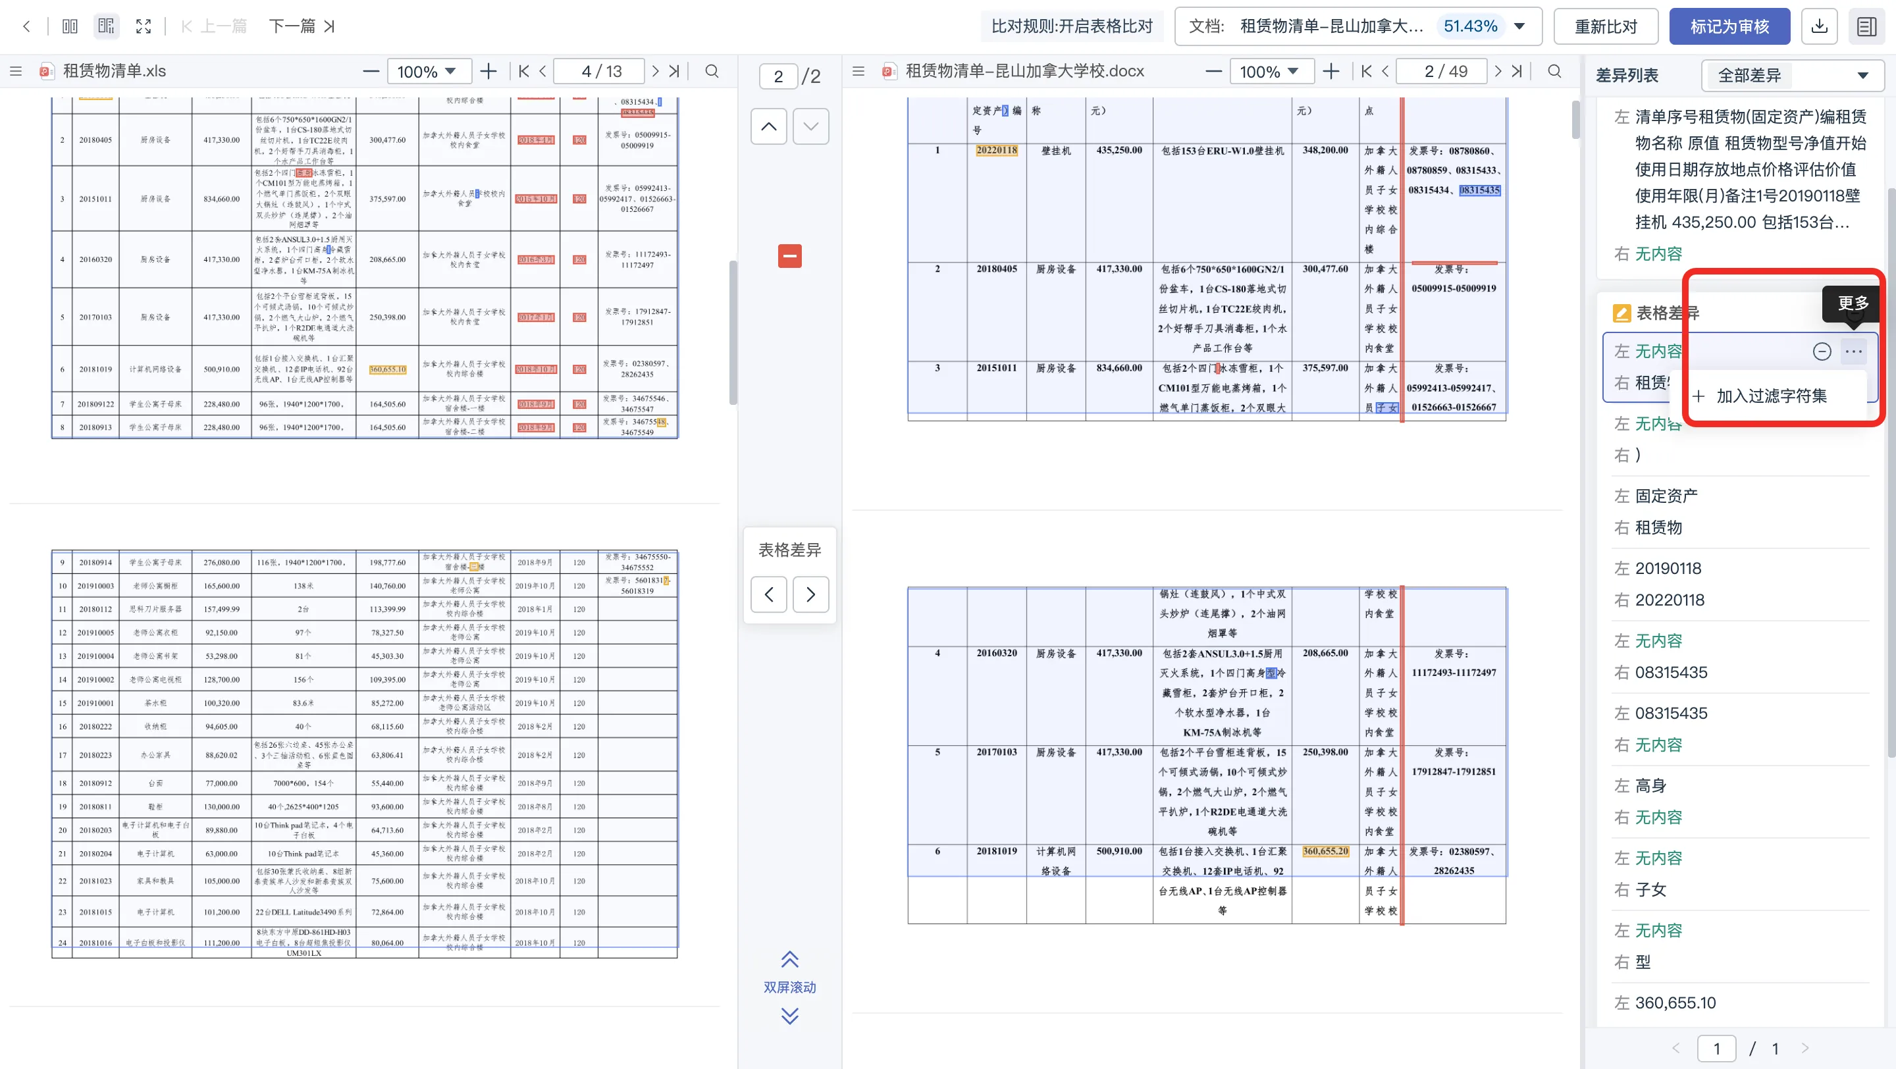
Task: Select difference item 高身
Action: click(x=1740, y=801)
